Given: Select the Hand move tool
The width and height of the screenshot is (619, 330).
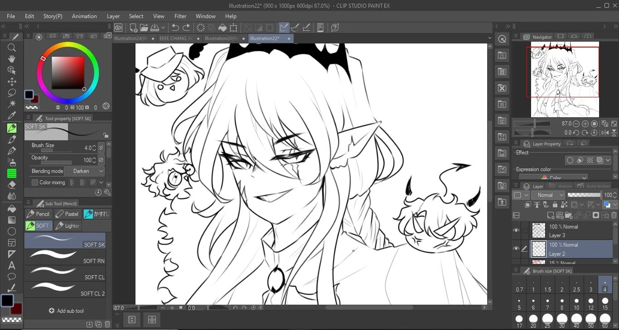Looking at the screenshot, I should tap(12, 59).
